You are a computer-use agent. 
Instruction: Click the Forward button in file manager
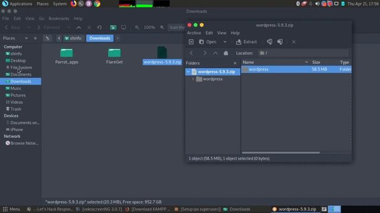coord(49,28)
